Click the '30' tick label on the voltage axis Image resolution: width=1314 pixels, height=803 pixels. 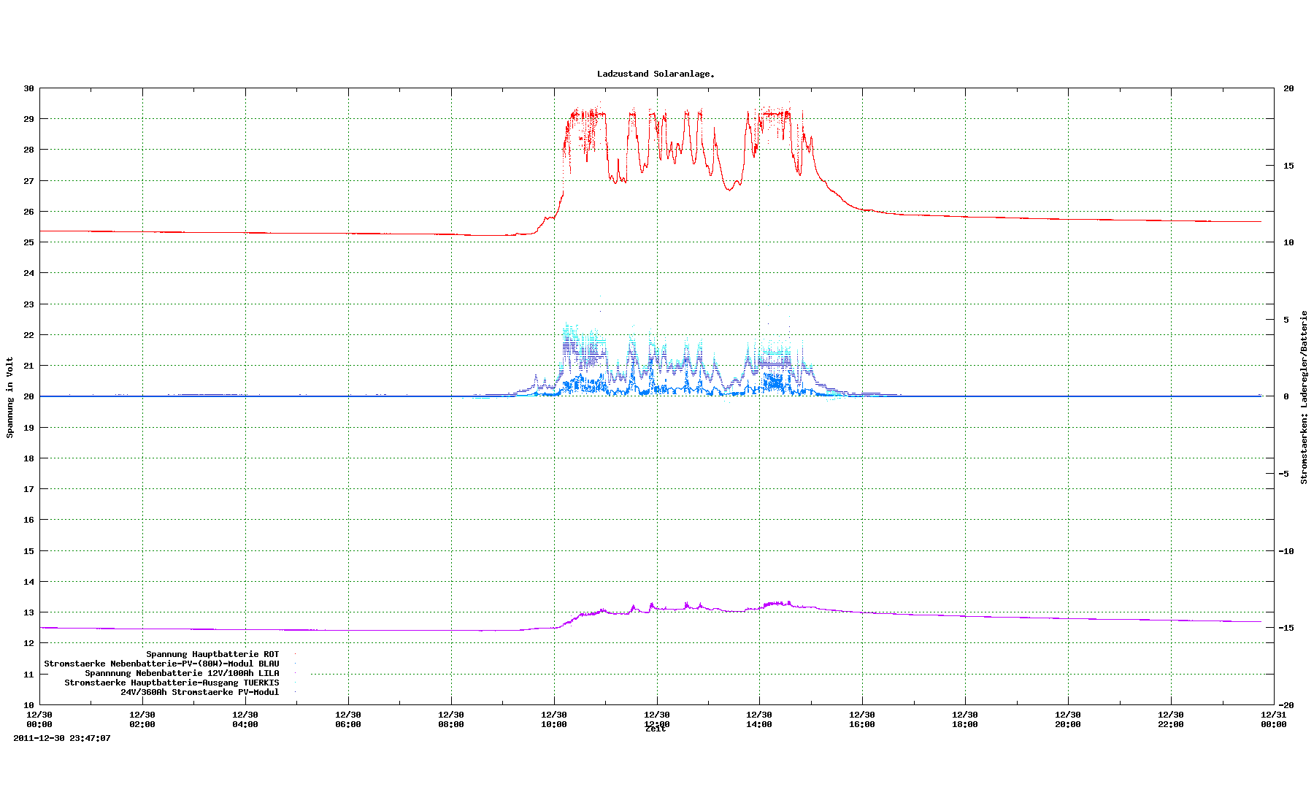pyautogui.click(x=29, y=88)
